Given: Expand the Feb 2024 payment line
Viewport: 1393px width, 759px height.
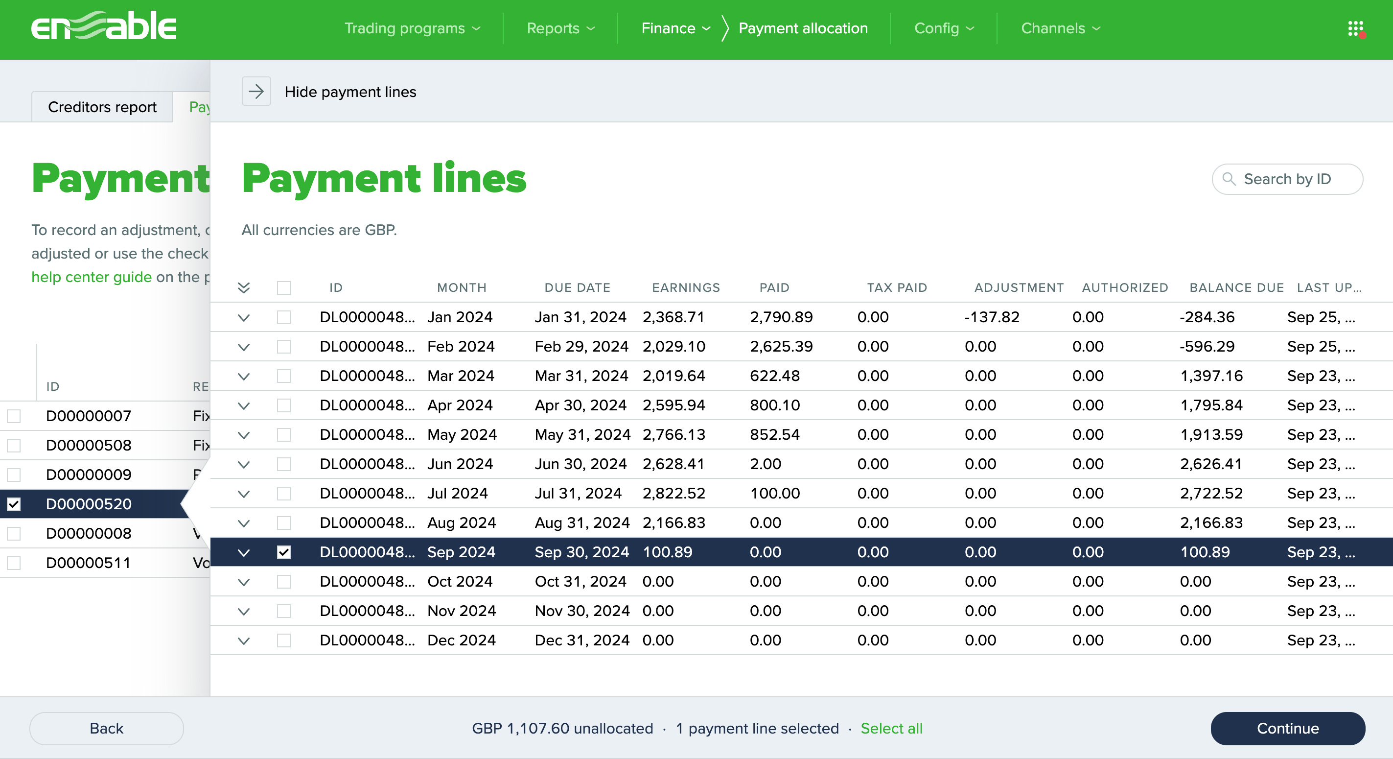Looking at the screenshot, I should 244,347.
